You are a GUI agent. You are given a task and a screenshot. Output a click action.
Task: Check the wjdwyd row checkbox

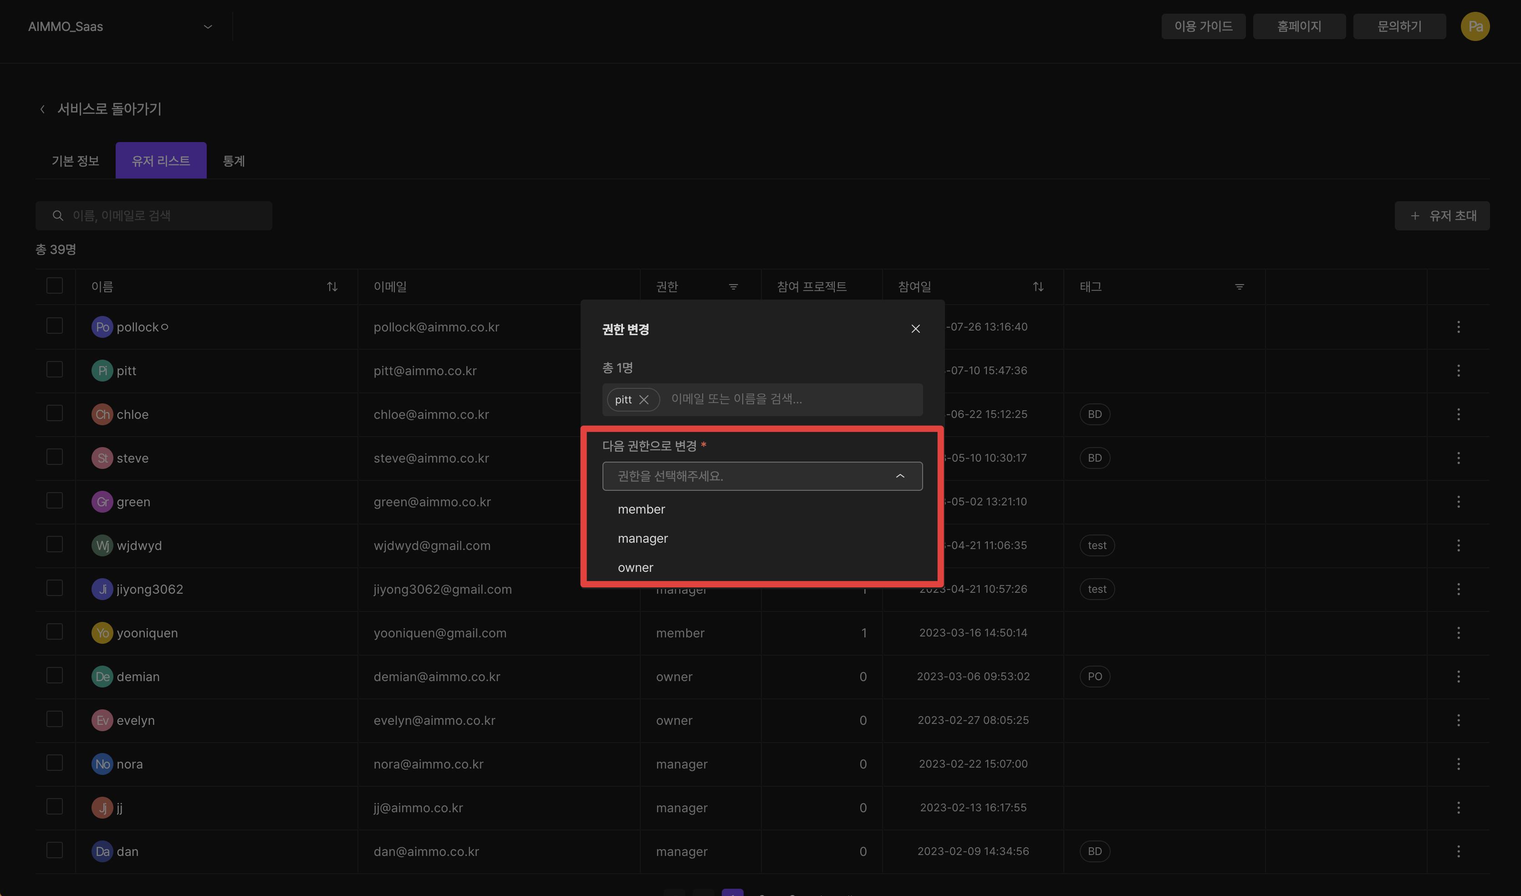coord(54,544)
